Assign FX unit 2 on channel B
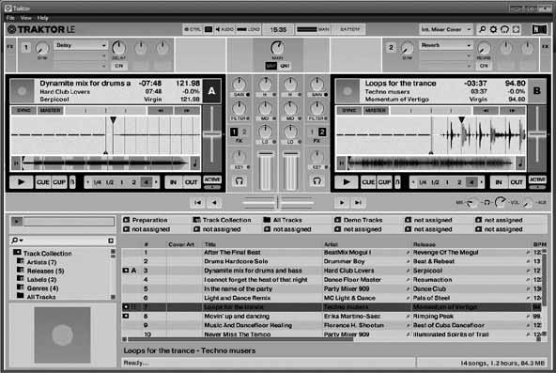556x373 pixels. 322,132
